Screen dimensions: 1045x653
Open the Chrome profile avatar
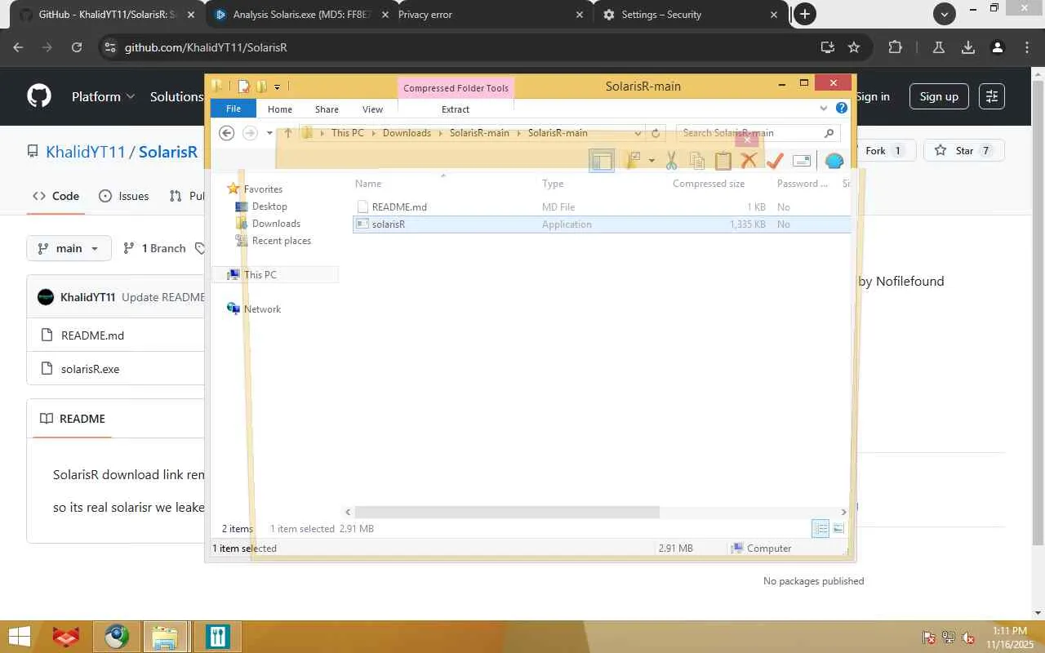pyautogui.click(x=998, y=47)
